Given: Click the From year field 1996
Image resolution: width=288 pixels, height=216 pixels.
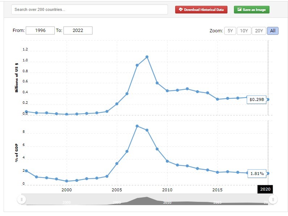Looking at the screenshot, I should pos(40,30).
